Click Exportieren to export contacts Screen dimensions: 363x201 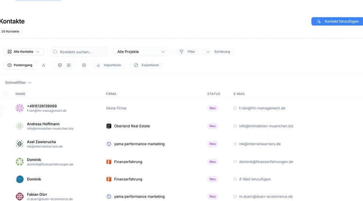click(x=147, y=65)
